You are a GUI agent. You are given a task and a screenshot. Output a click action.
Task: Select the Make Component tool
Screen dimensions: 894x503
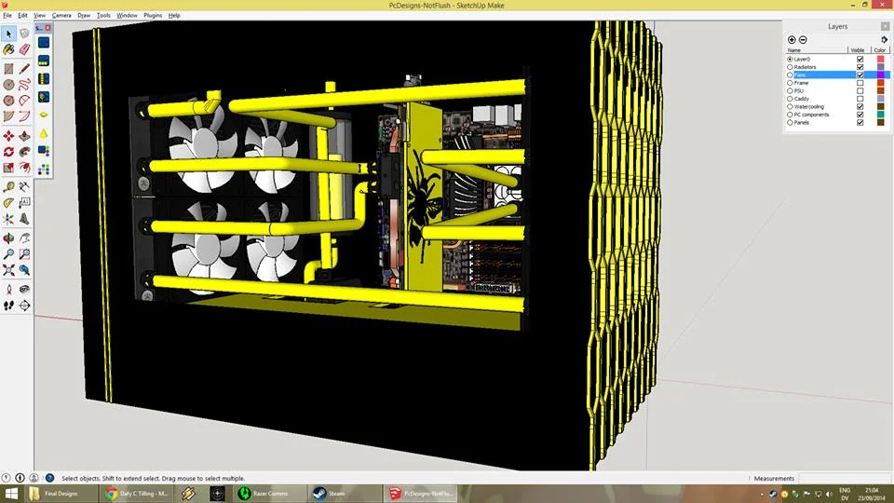(x=24, y=34)
